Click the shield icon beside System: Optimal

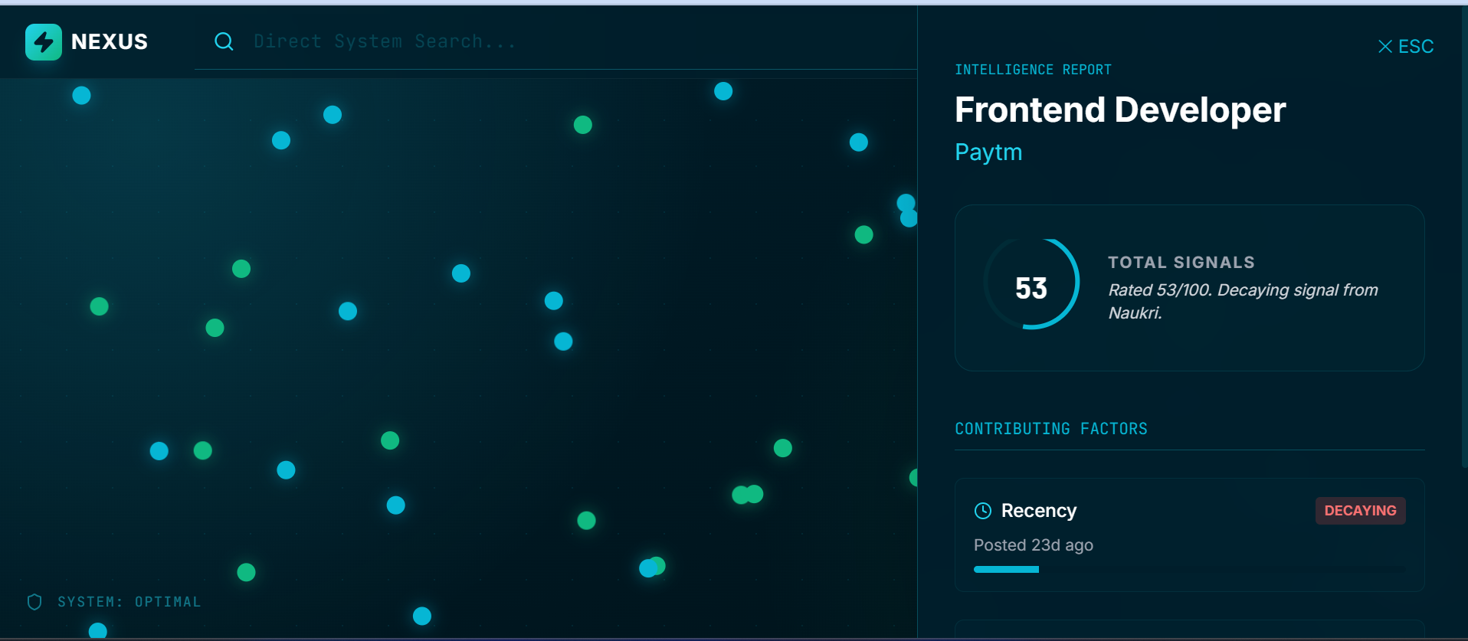pyautogui.click(x=34, y=602)
